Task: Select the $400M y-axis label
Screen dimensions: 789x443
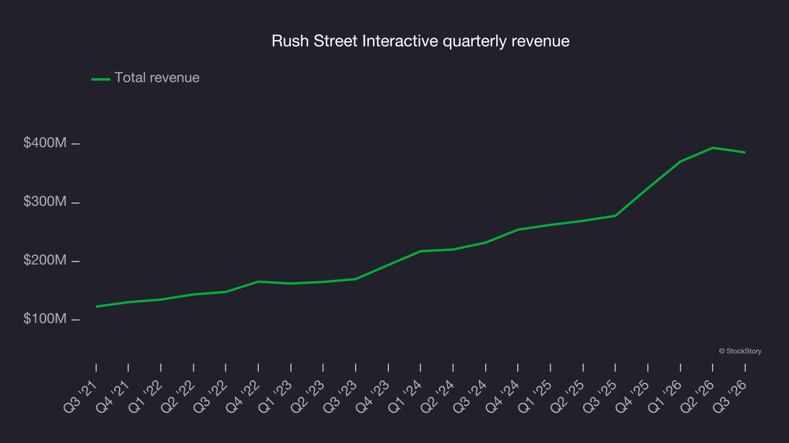Action: (45, 143)
